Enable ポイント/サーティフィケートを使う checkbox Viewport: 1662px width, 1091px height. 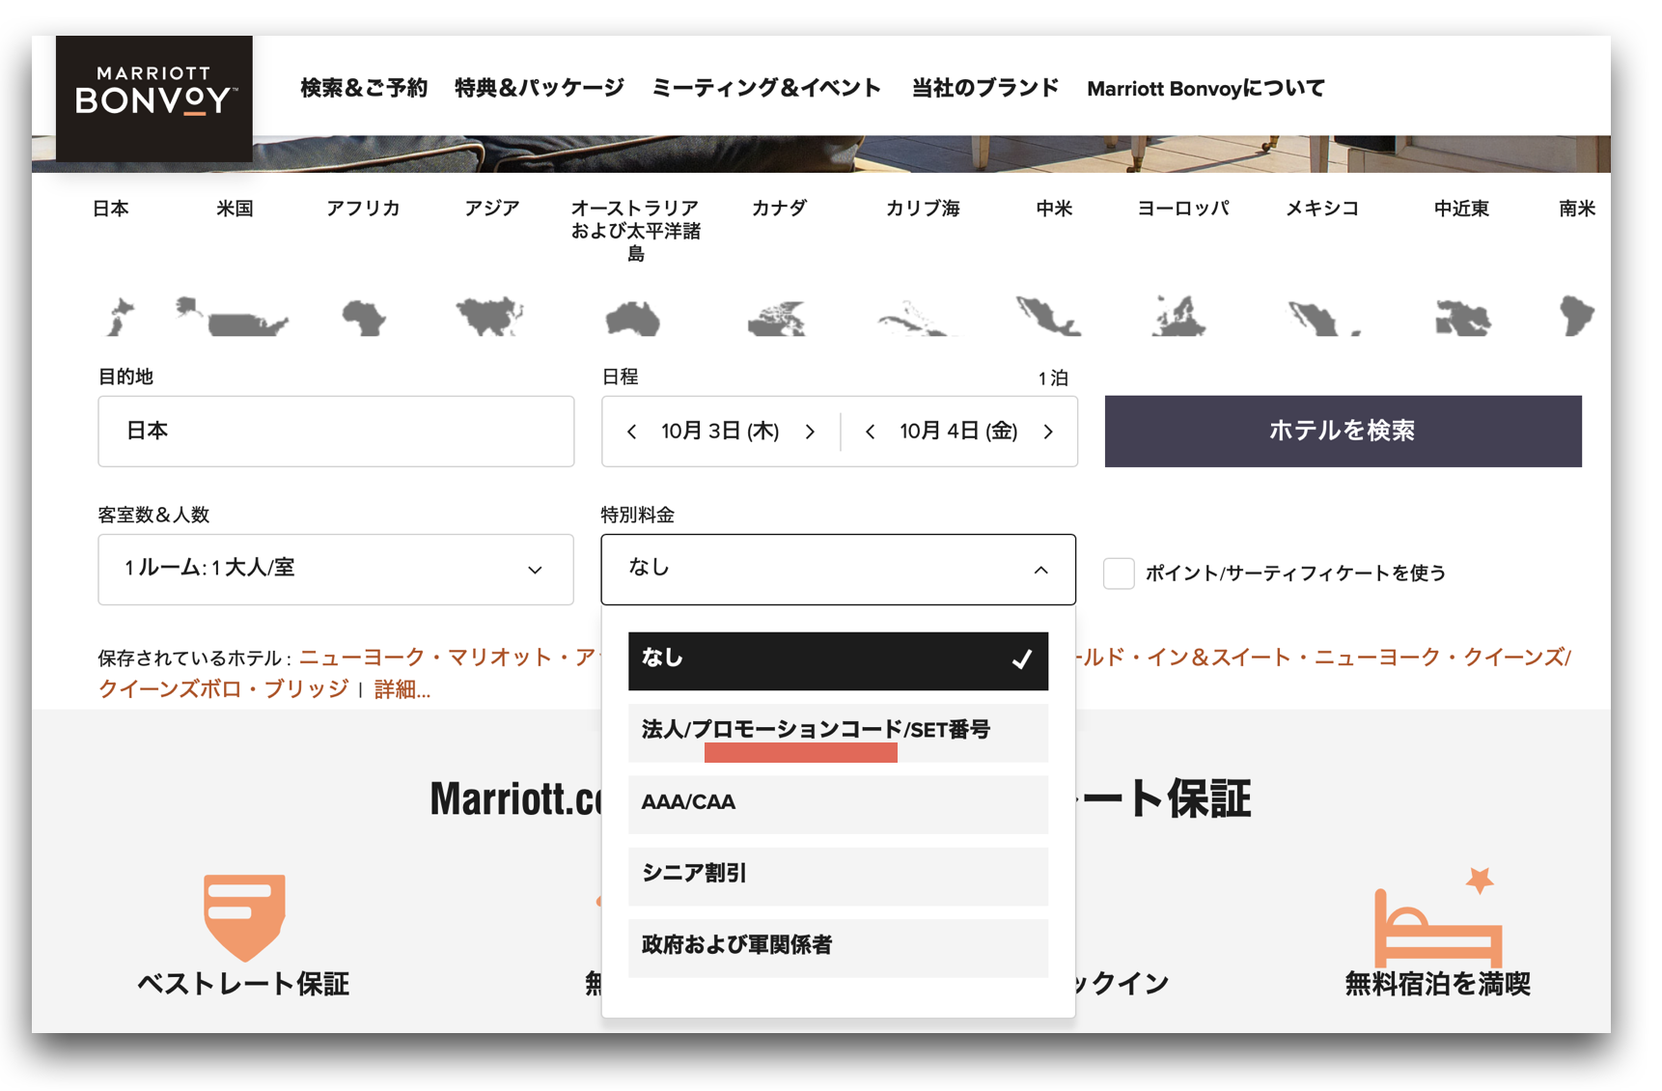click(1119, 573)
